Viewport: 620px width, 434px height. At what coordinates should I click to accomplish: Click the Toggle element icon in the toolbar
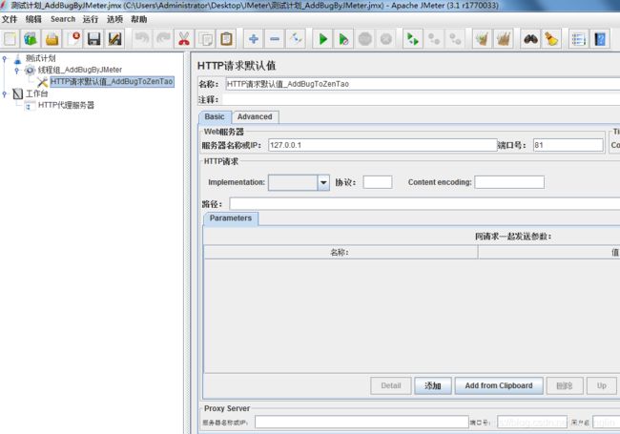coord(296,39)
